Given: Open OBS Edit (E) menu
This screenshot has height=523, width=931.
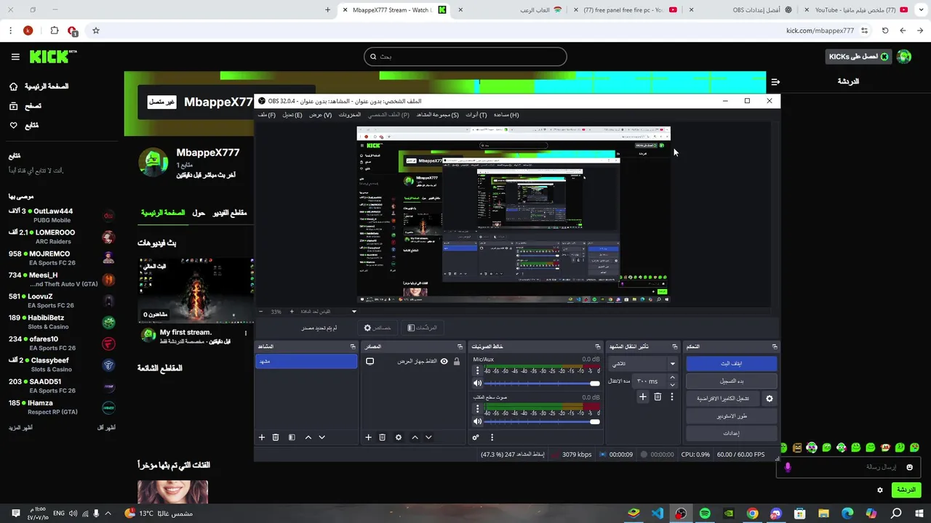Looking at the screenshot, I should tap(292, 115).
